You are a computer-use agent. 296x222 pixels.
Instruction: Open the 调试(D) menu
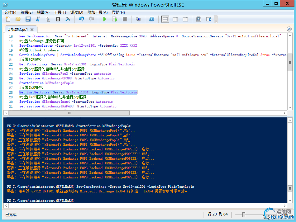click(x=77, y=12)
